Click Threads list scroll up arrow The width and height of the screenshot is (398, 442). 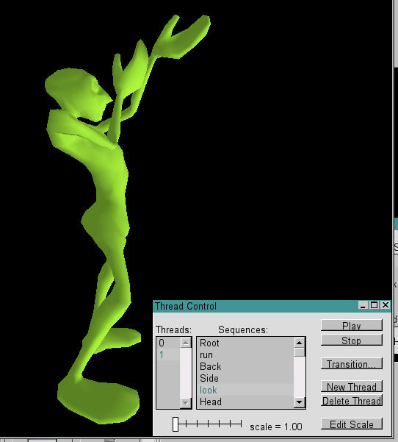pyautogui.click(x=186, y=343)
